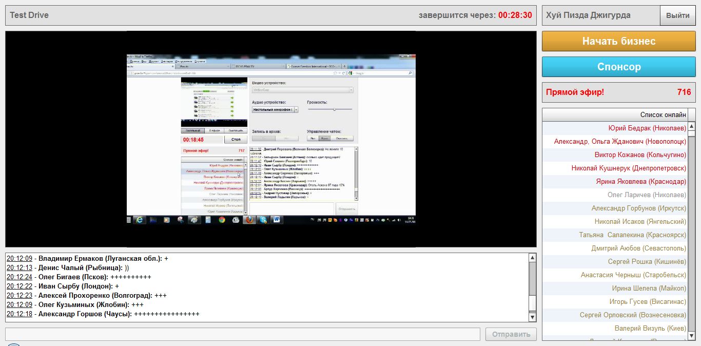Click the Word icon in the streamed taskbar
701x346 pixels.
[277, 220]
